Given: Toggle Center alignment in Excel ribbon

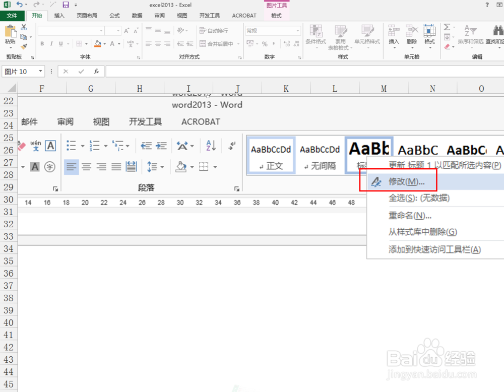Looking at the screenshot, I should pos(158,44).
